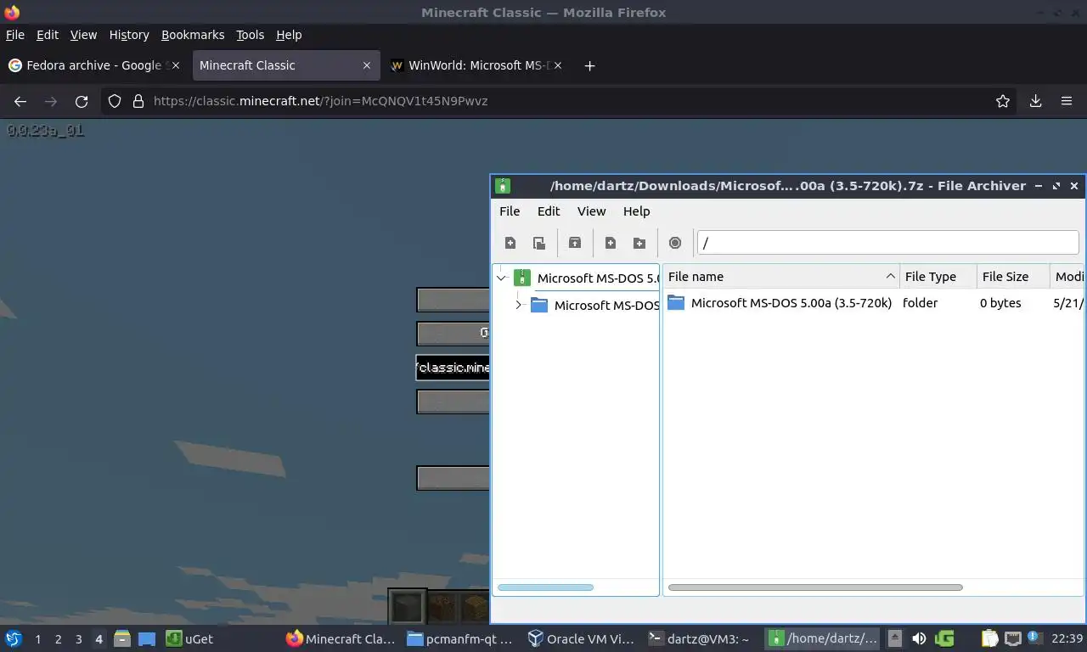Switch to virtual desktop 1

38,639
